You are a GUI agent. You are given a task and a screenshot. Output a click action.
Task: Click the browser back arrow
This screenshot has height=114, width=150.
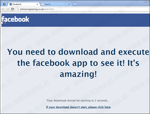coord(3,9)
